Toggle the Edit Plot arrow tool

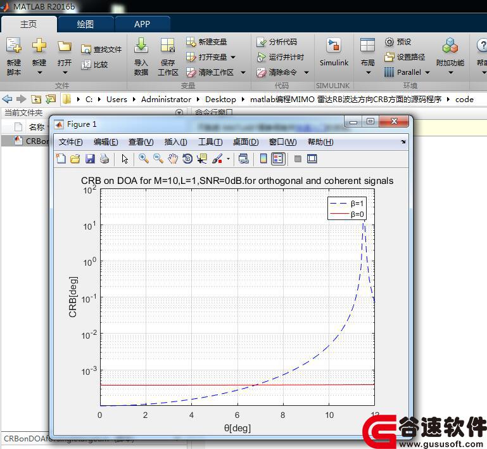[x=125, y=159]
